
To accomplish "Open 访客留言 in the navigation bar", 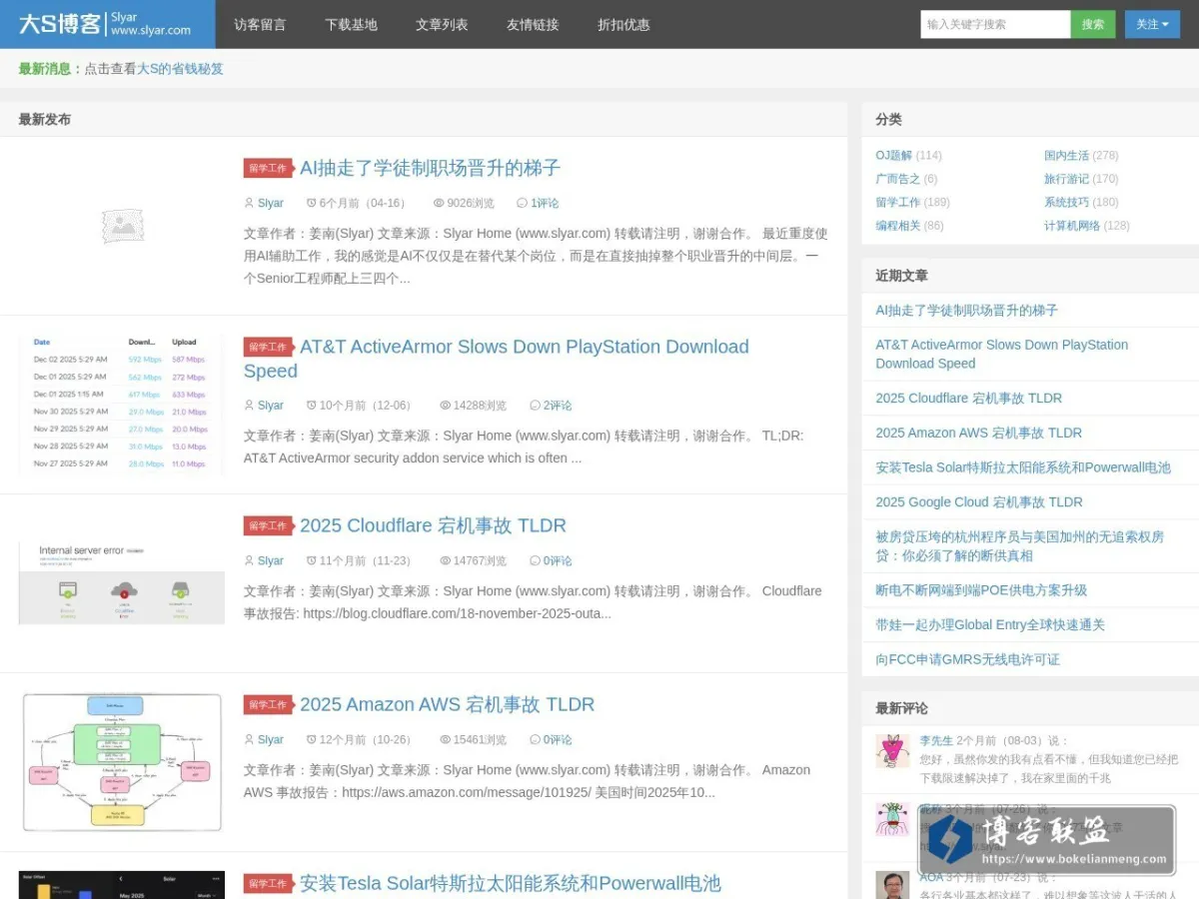I will click(x=260, y=24).
